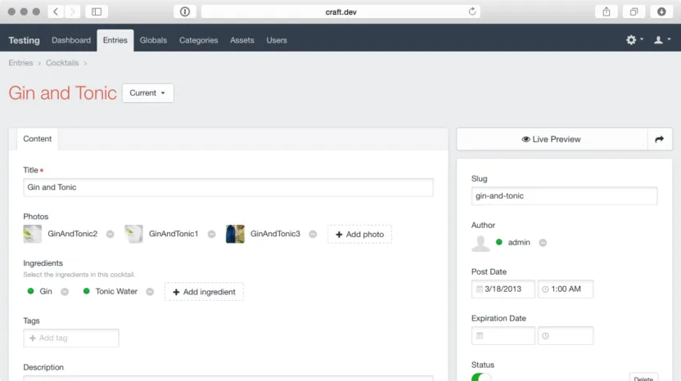Open the GinAndTonic3 thumbnail
Image resolution: width=681 pixels, height=381 pixels.
point(235,234)
